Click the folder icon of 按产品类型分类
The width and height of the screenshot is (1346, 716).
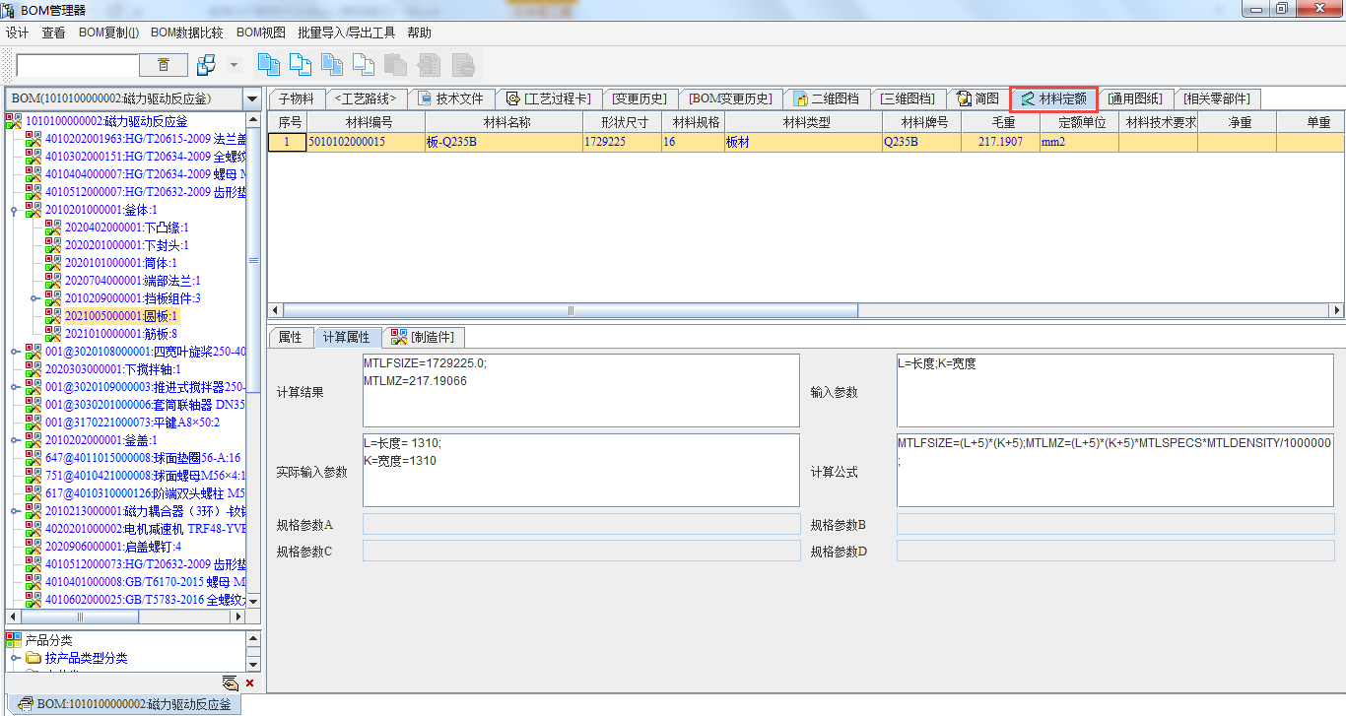pyautogui.click(x=34, y=658)
